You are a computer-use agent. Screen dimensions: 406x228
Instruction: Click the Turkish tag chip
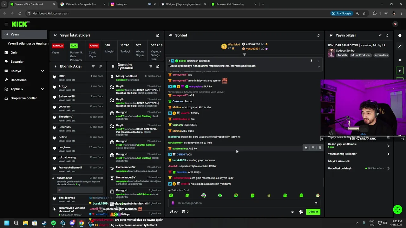(342, 55)
